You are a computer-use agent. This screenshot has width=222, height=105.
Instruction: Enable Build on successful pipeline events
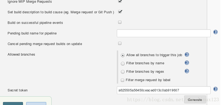[x=120, y=22]
